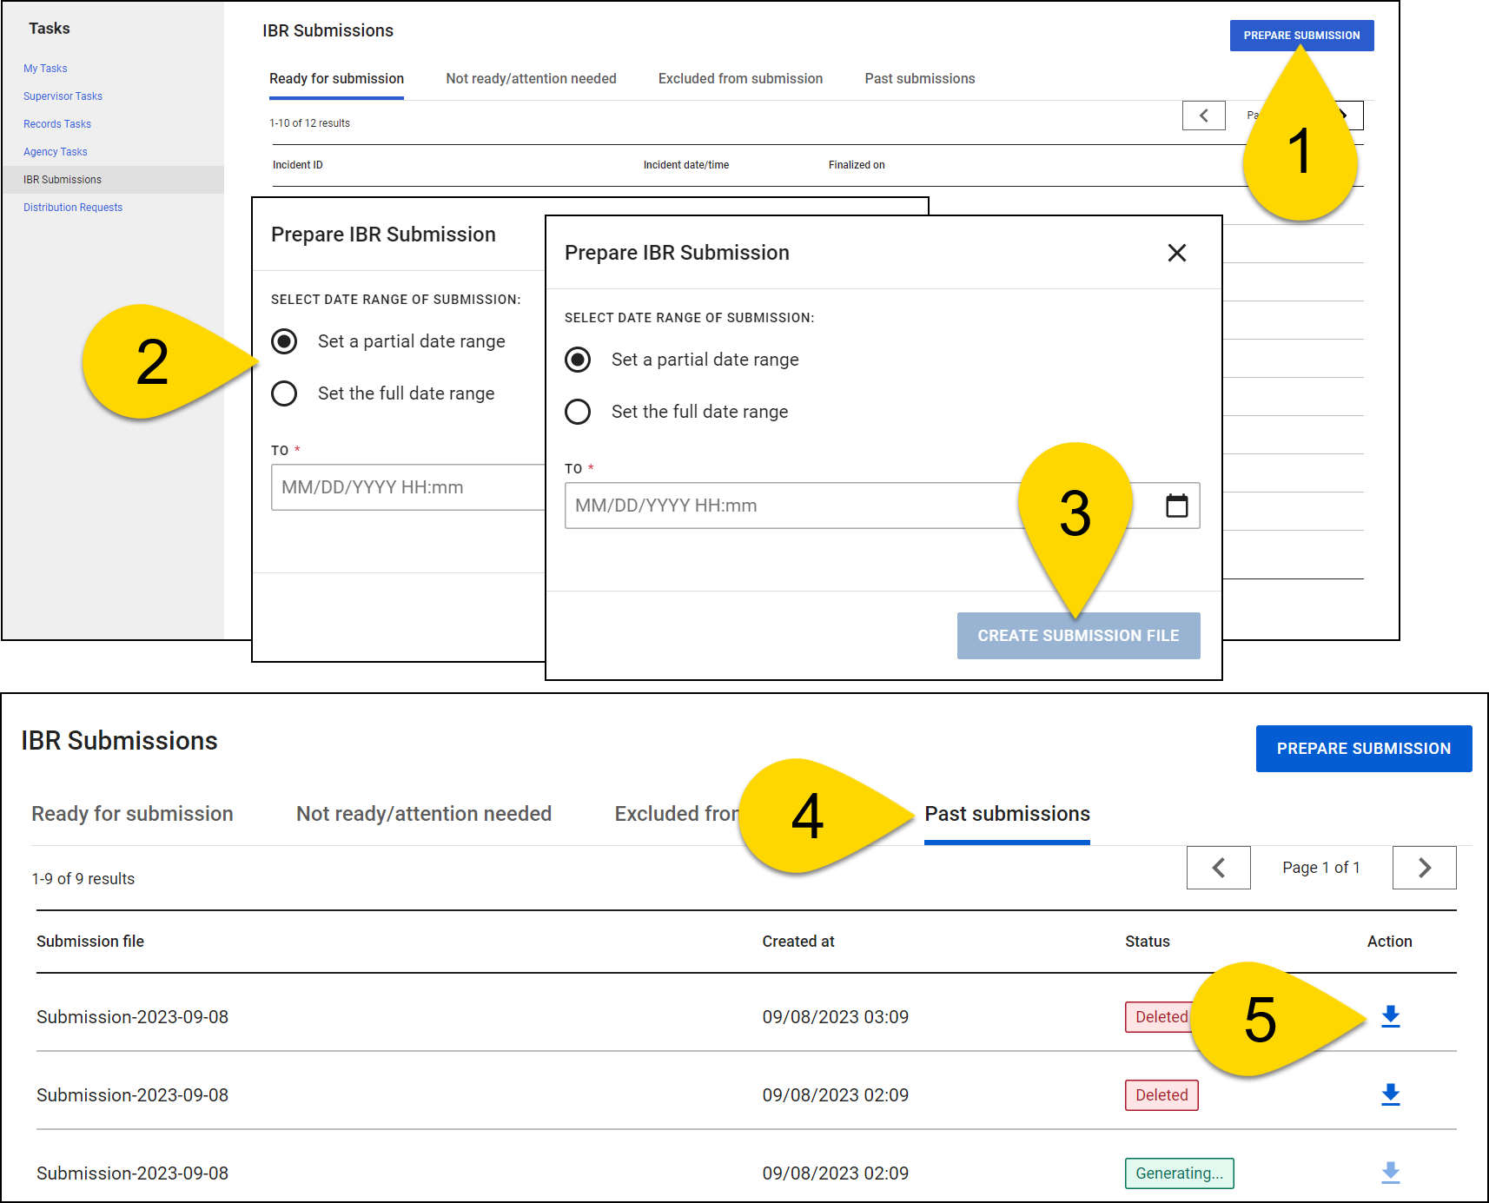
Task: Open Excluded from submission tab at top
Action: pyautogui.click(x=740, y=79)
